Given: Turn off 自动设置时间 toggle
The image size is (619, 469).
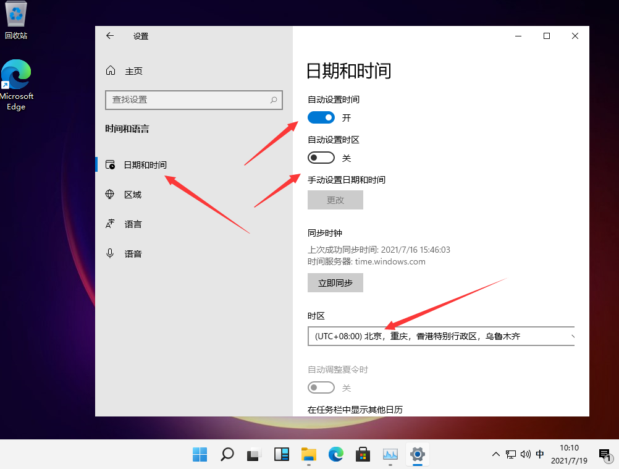Looking at the screenshot, I should tap(321, 117).
